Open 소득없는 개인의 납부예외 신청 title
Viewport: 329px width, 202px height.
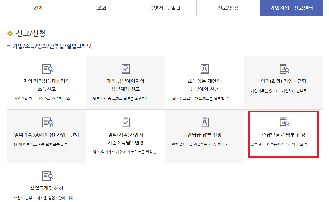click(x=205, y=85)
